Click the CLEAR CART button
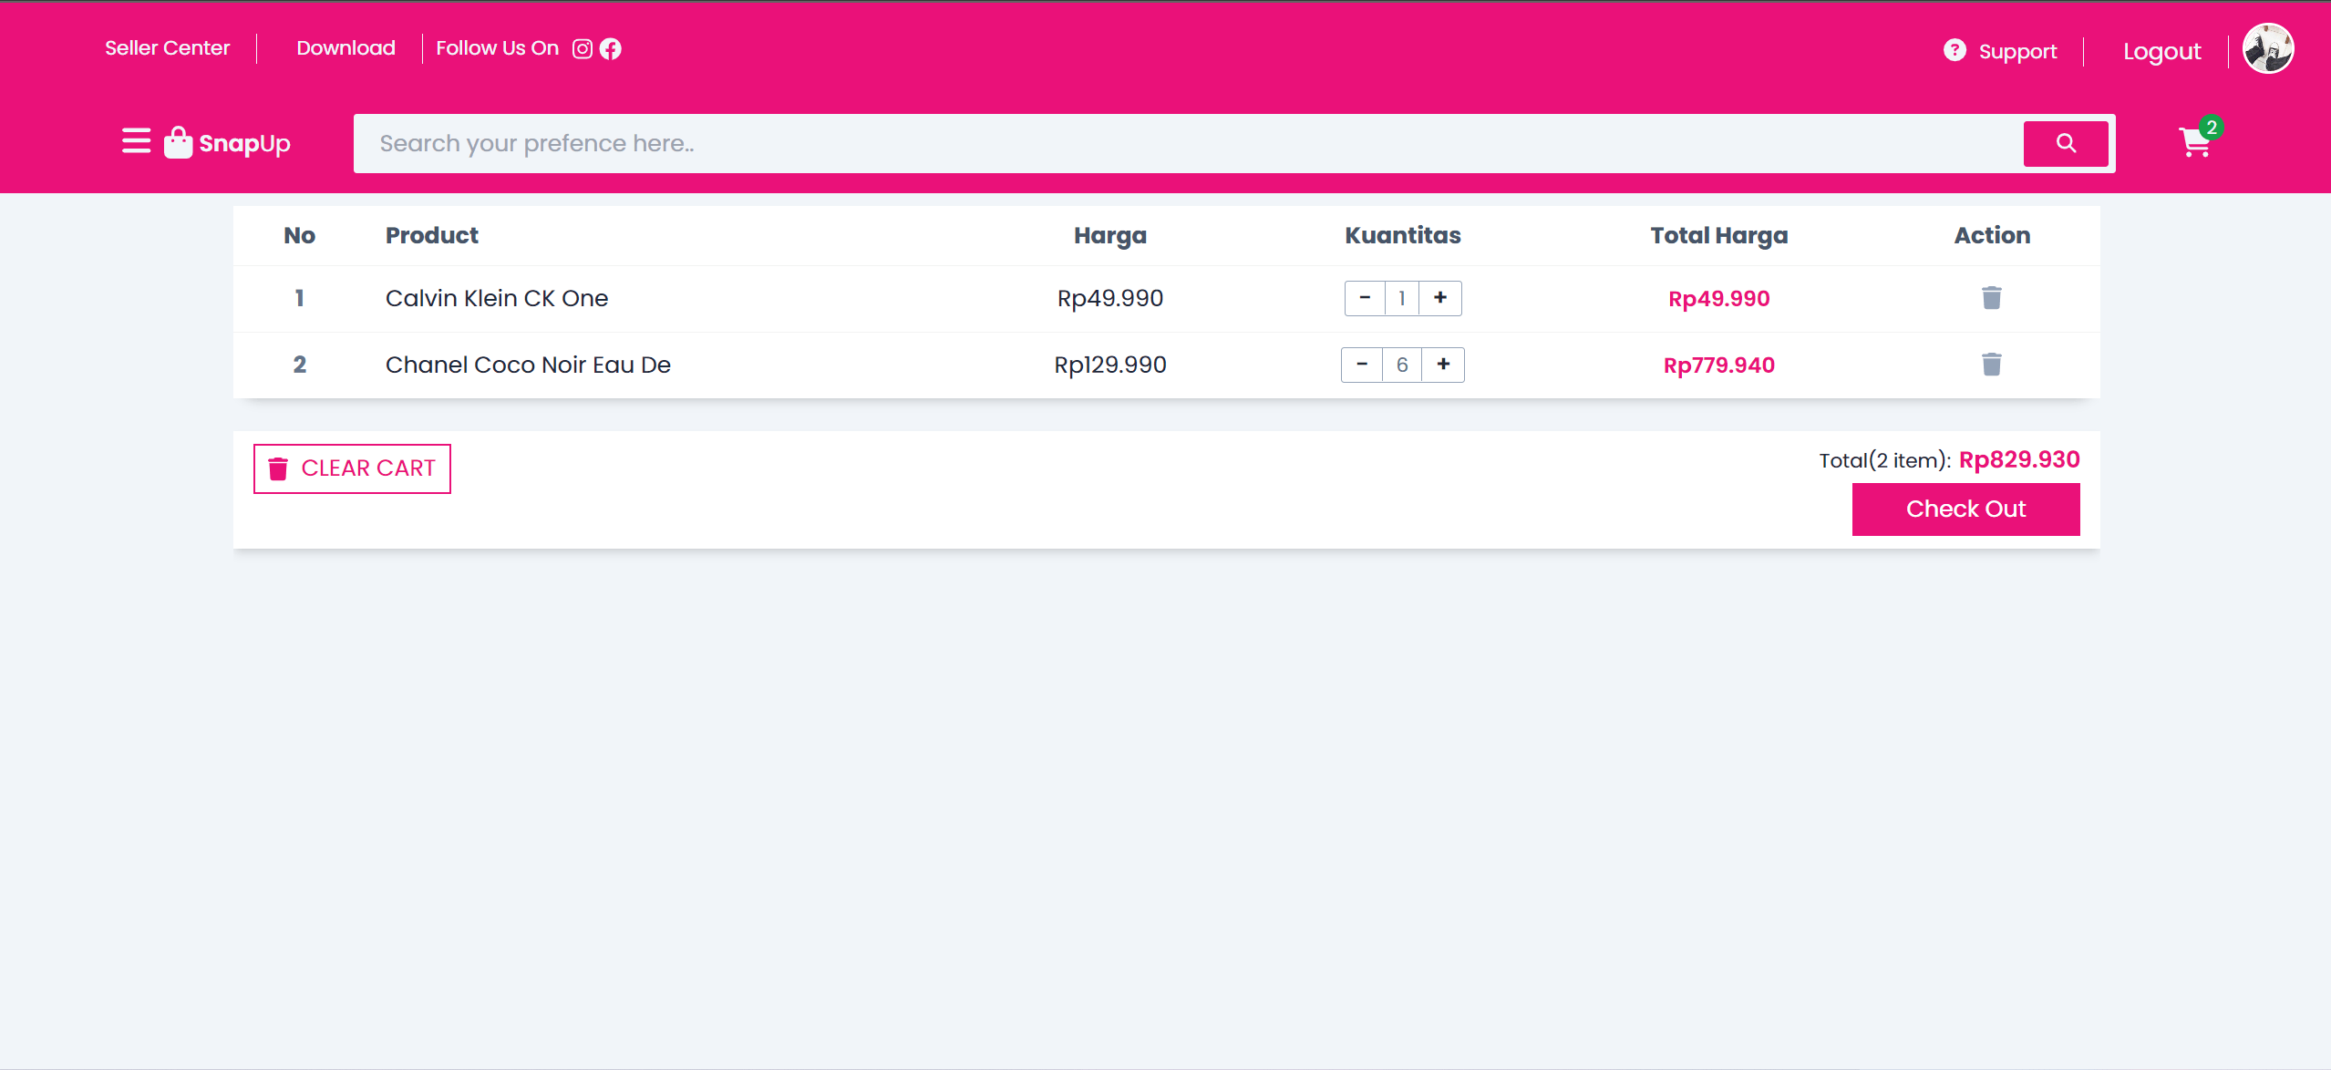The height and width of the screenshot is (1070, 2331). tap(352, 468)
